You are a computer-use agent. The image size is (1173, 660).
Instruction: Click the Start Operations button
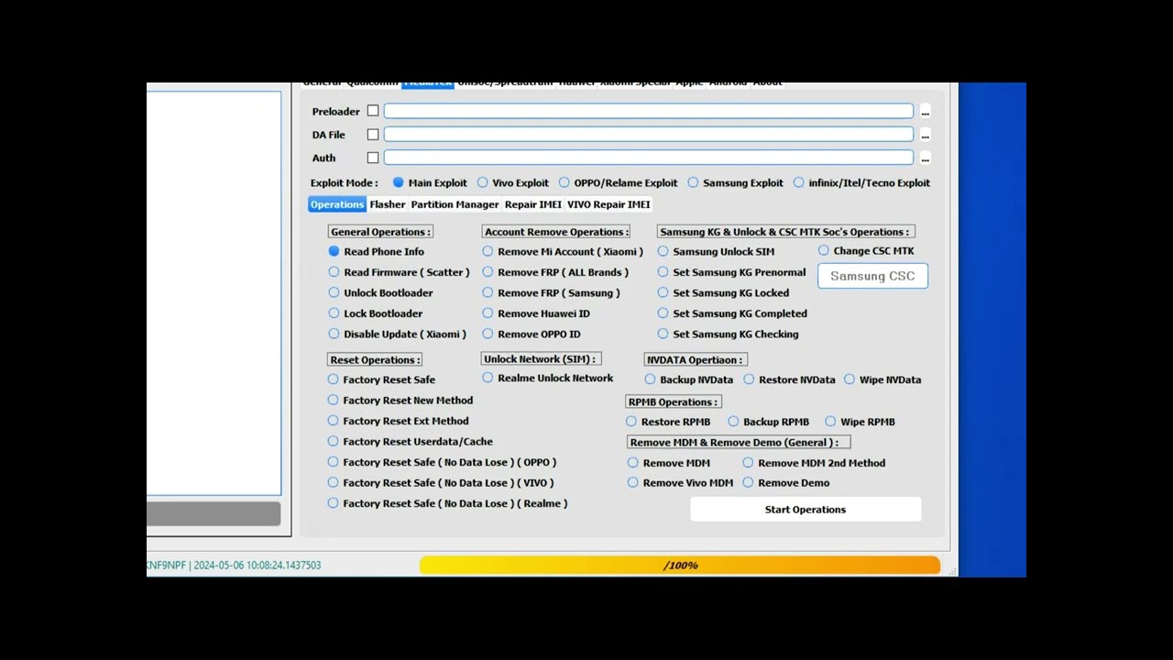tap(806, 510)
